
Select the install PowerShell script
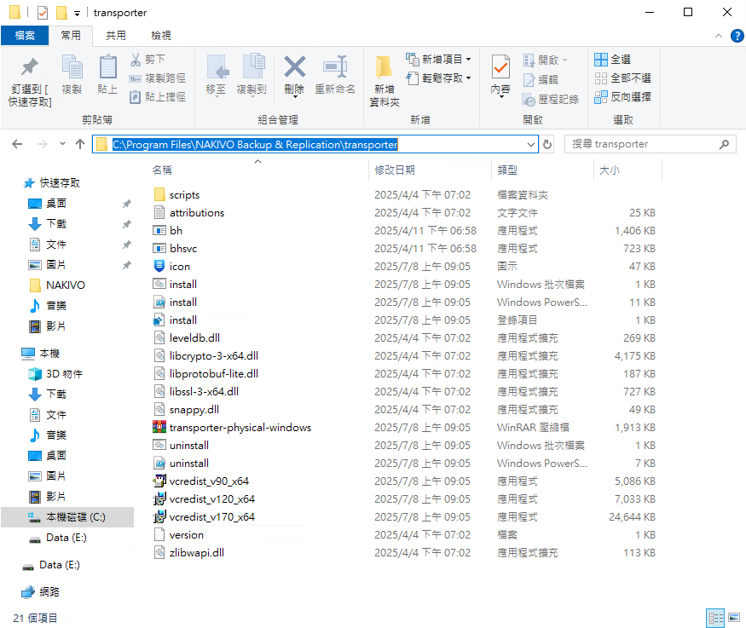pos(182,302)
